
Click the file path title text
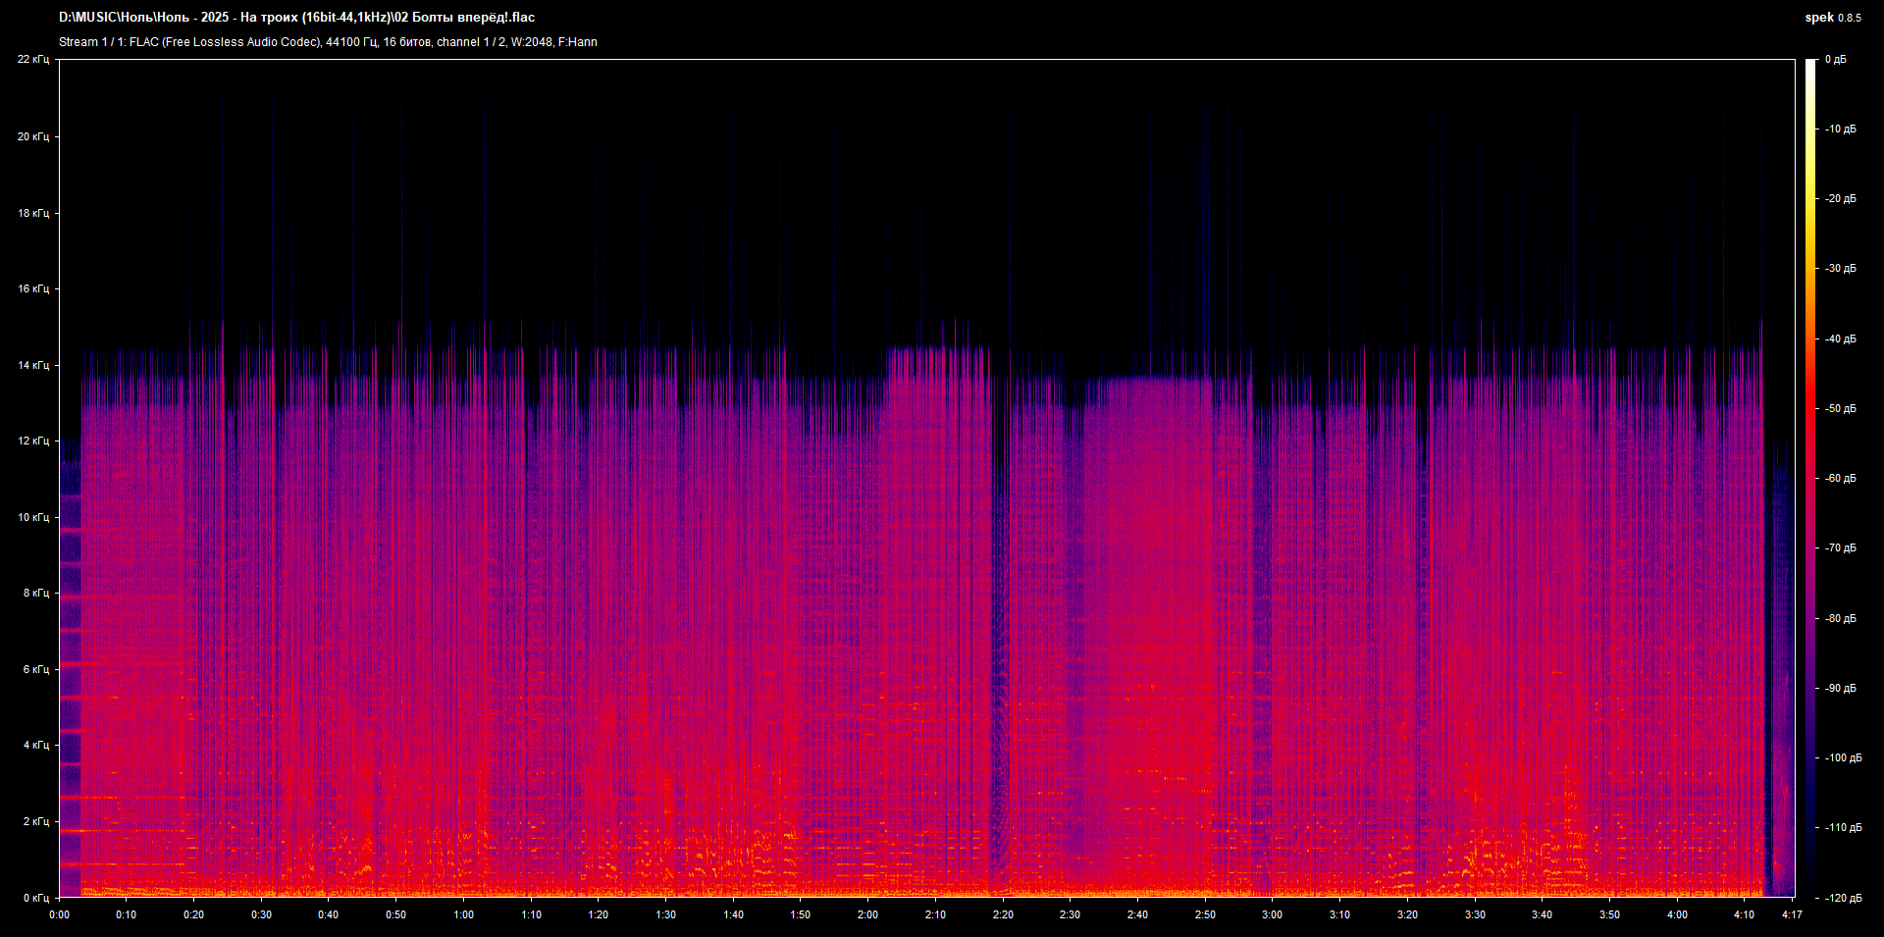(296, 18)
